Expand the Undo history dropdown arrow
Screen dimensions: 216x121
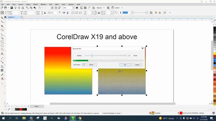[x=42, y=8]
